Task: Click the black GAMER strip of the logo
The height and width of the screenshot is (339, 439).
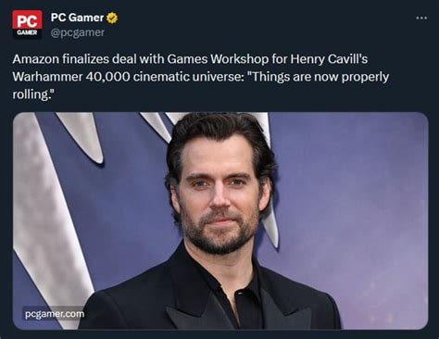Action: pyautogui.click(x=27, y=33)
